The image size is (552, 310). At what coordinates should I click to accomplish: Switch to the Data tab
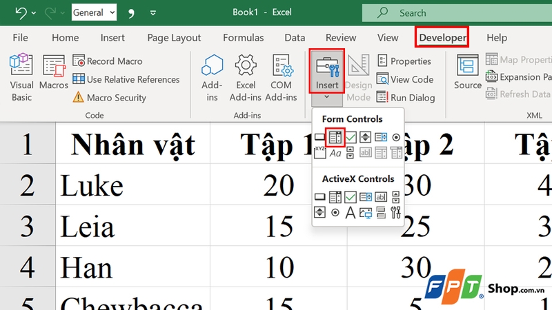(x=295, y=38)
